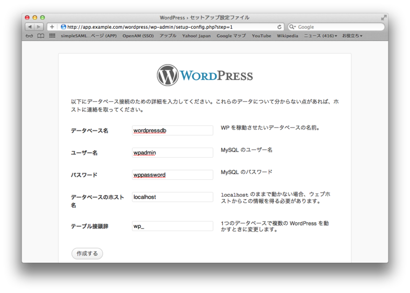Click the テーブル接頭辞 field containing wp_

(173, 226)
